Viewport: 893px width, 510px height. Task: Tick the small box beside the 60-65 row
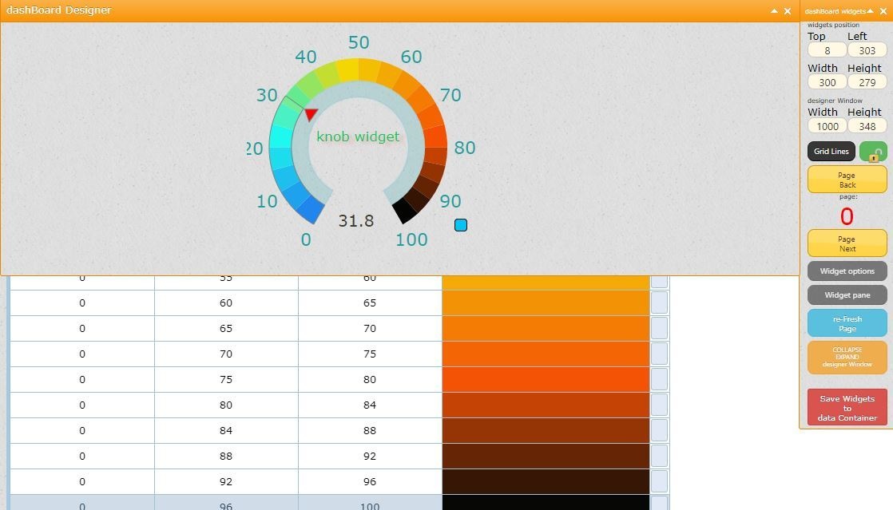(x=659, y=302)
